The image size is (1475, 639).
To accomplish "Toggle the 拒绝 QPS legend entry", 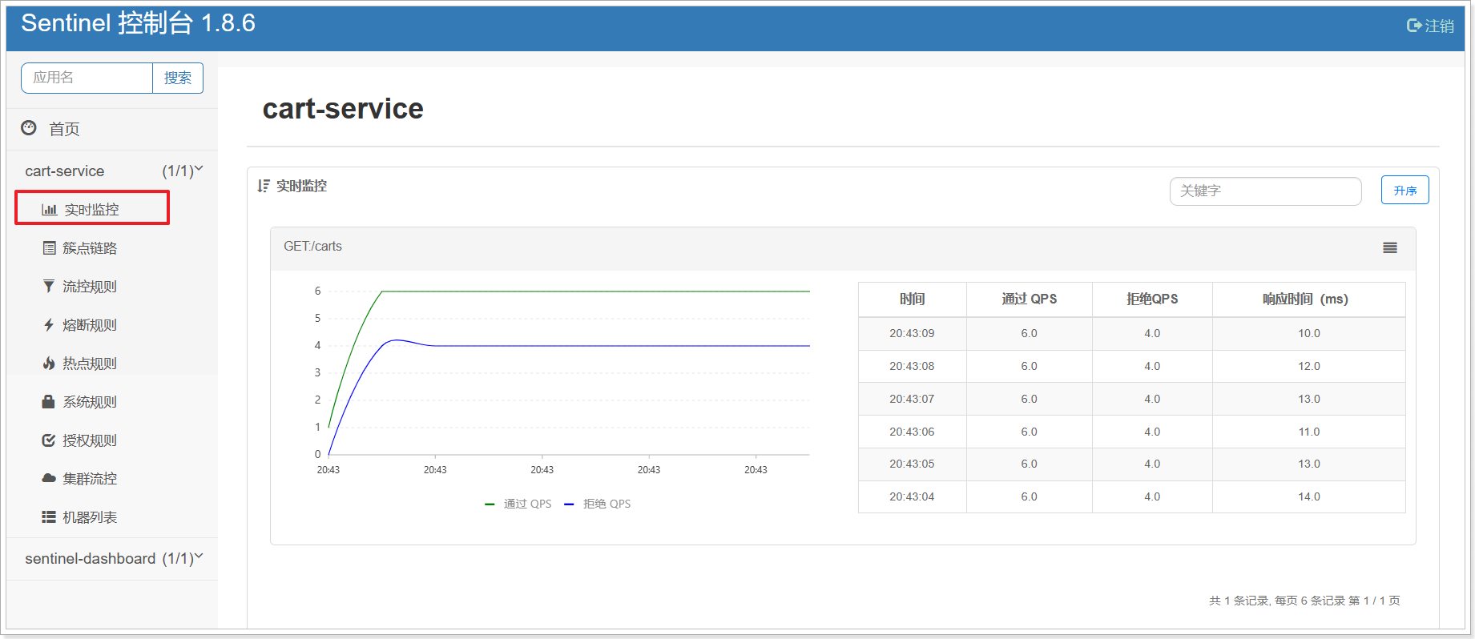I will tap(598, 504).
